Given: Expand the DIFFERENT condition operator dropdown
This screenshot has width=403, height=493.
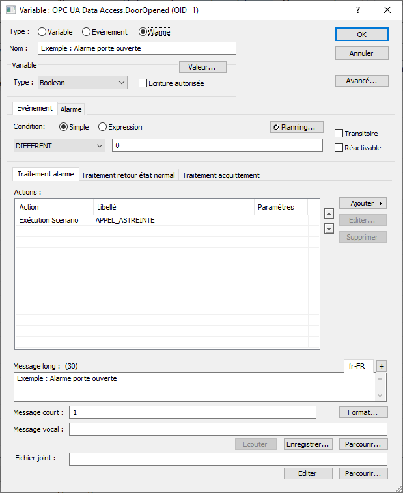Looking at the screenshot, I should (59, 146).
